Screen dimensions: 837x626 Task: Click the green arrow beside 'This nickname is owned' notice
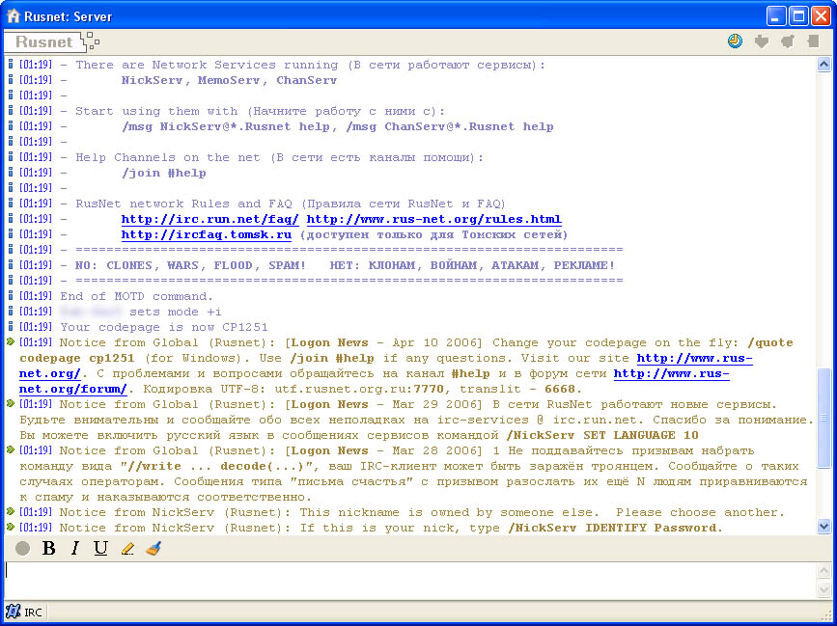[11, 512]
